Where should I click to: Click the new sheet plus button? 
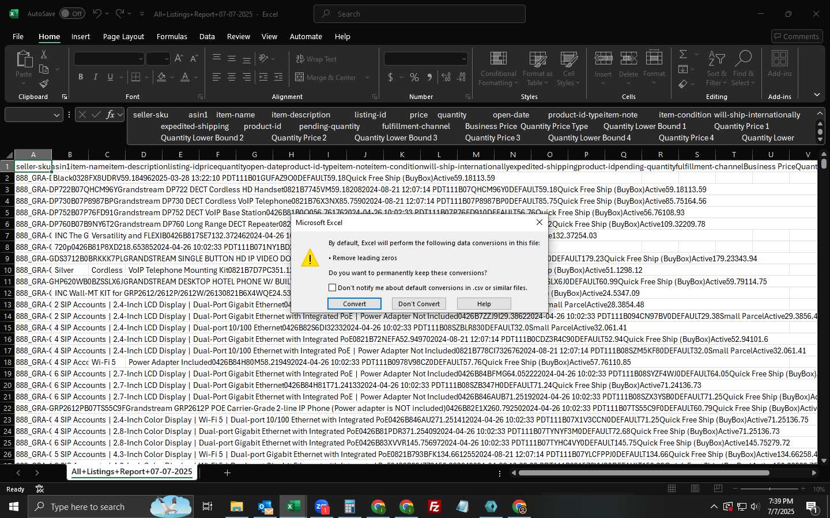[227, 473]
